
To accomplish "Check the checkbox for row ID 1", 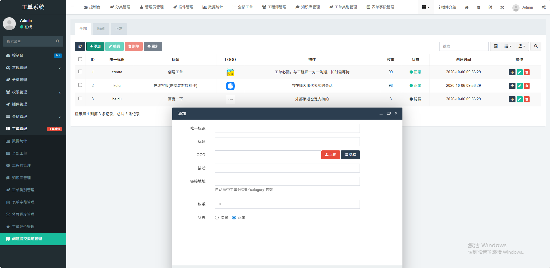I will click(80, 72).
